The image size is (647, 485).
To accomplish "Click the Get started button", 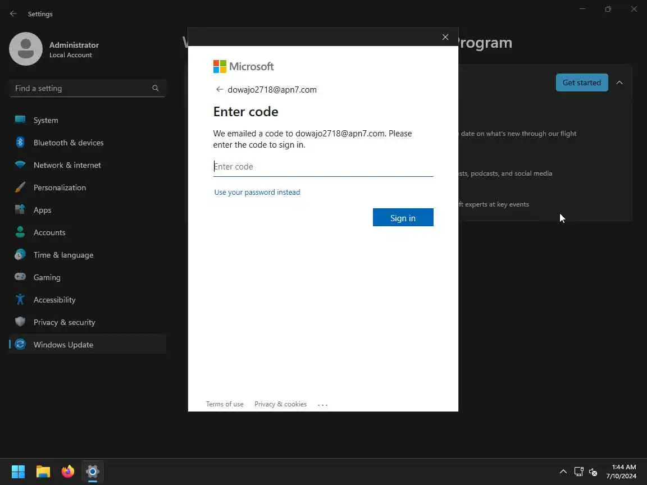I will [x=582, y=83].
